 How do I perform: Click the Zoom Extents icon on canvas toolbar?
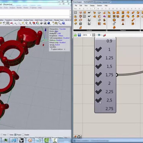[x=94, y=35]
